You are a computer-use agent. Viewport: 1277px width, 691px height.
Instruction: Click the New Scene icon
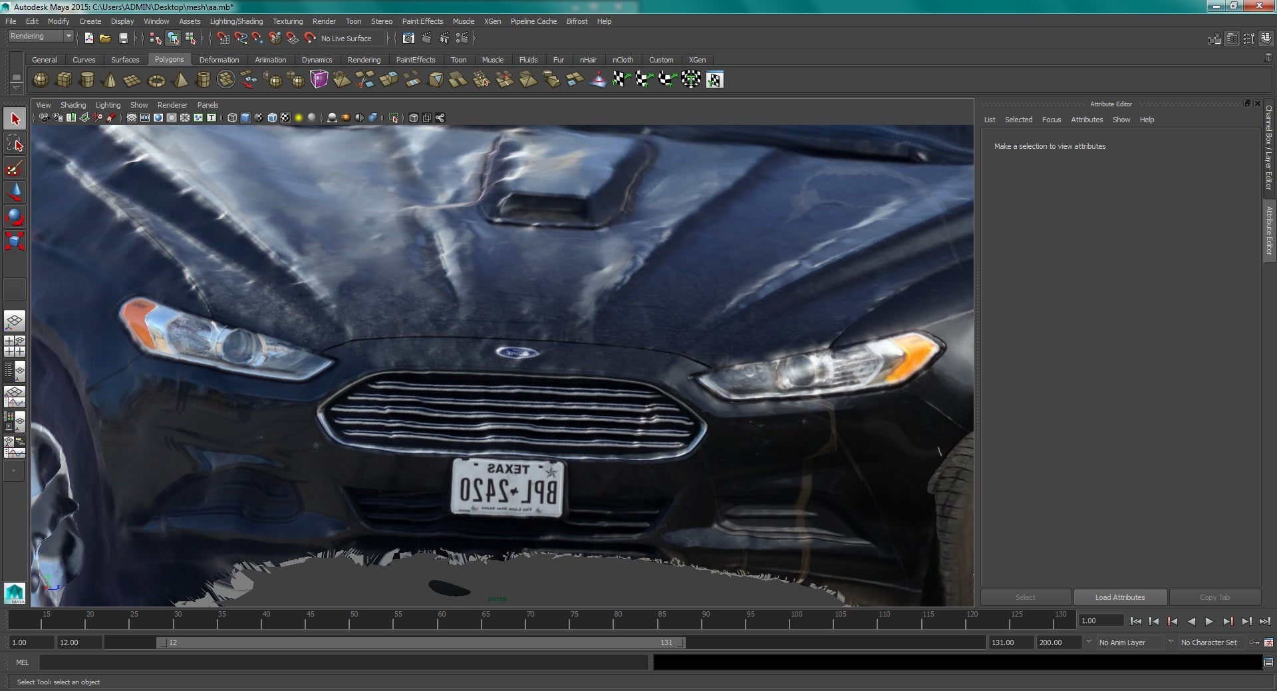88,38
